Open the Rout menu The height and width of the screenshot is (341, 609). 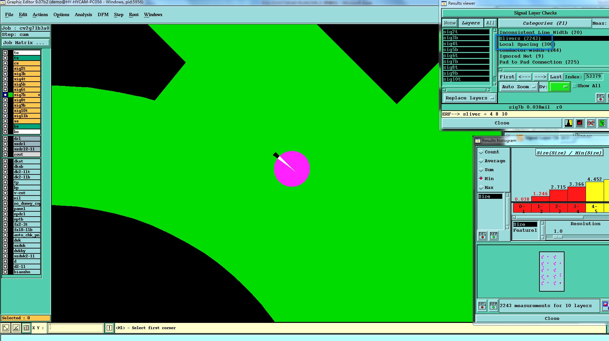[134, 15]
